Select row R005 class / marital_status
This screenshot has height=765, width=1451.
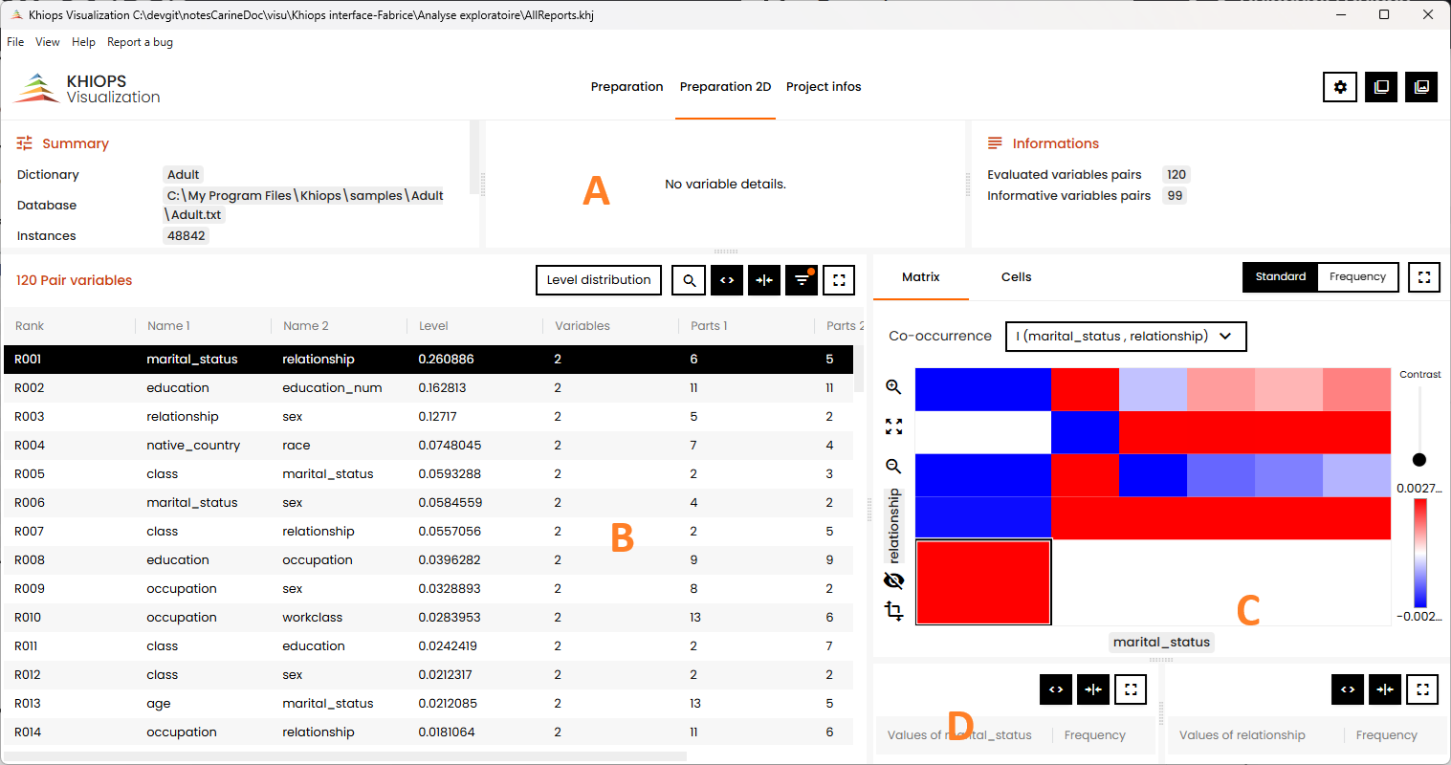pyautogui.click(x=428, y=474)
